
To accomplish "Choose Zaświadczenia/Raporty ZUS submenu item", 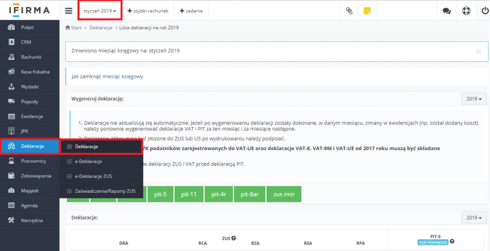I will pos(105,191).
